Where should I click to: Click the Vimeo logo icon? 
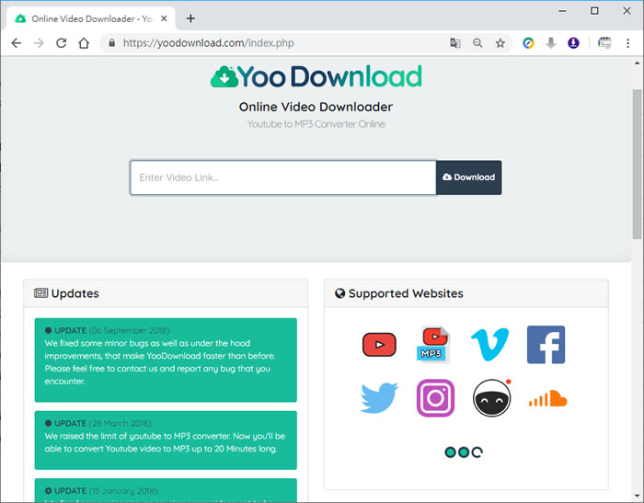coord(489,345)
